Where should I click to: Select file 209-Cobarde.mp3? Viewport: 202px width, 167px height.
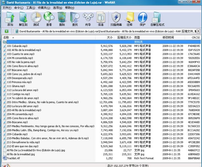click(x=17, y=134)
